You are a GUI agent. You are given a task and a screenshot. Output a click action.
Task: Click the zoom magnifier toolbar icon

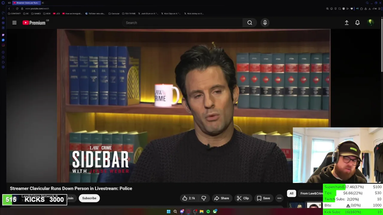point(327,9)
